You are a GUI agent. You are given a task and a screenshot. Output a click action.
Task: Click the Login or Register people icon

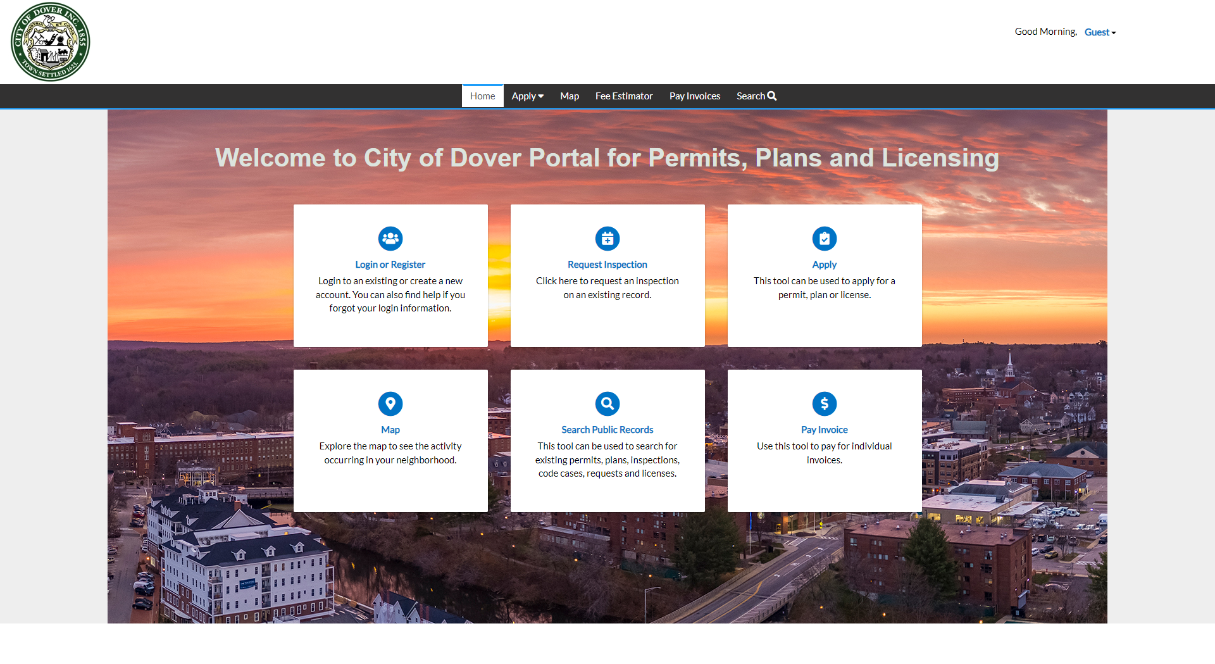coord(390,239)
